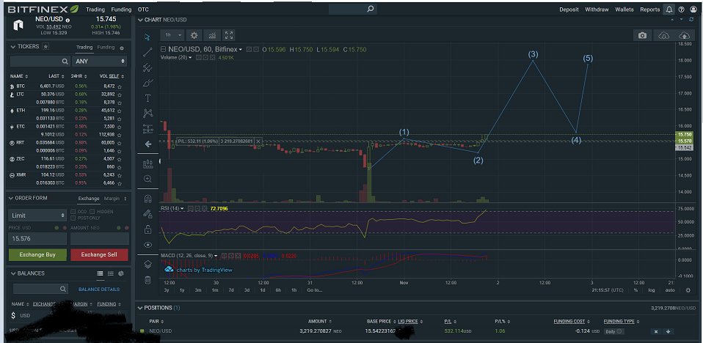Select the long position prediction tool
This screenshot has width=703, height=343.
pyautogui.click(x=147, y=129)
